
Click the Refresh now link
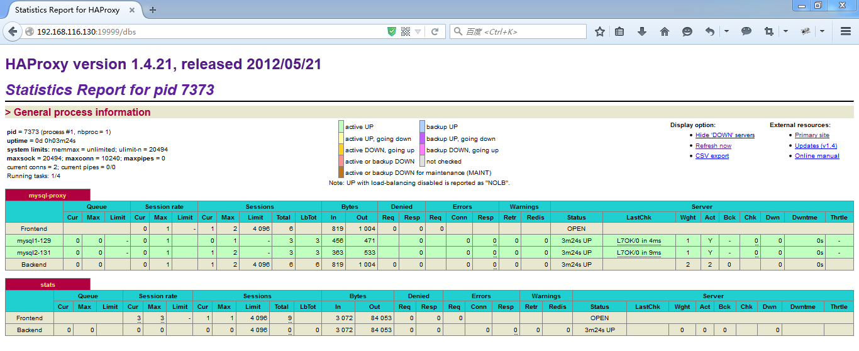click(x=713, y=146)
